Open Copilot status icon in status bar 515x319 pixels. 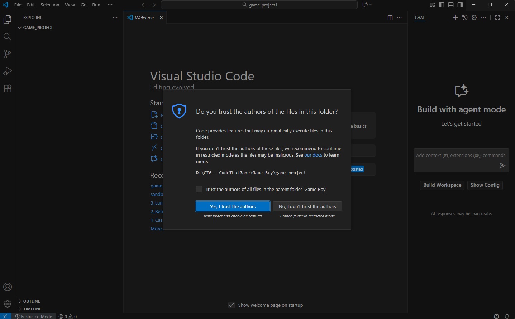click(x=496, y=316)
